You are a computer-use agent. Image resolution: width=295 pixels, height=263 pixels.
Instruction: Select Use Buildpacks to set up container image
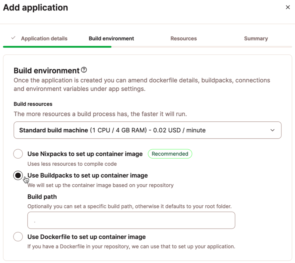[x=18, y=175]
